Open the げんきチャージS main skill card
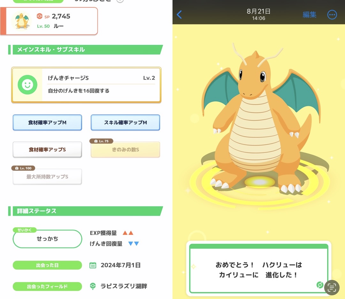The width and height of the screenshot is (345, 299). (86, 85)
